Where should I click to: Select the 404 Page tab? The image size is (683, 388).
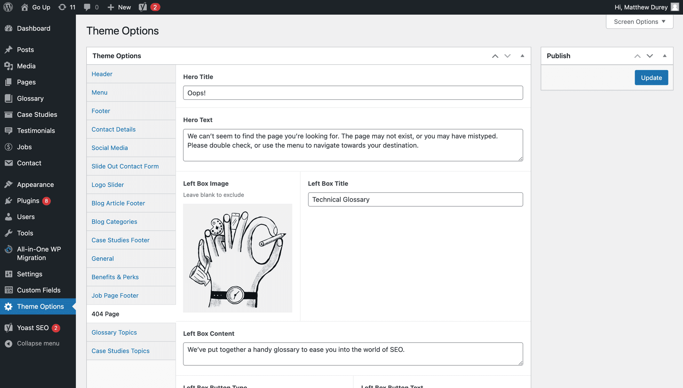[x=131, y=314]
